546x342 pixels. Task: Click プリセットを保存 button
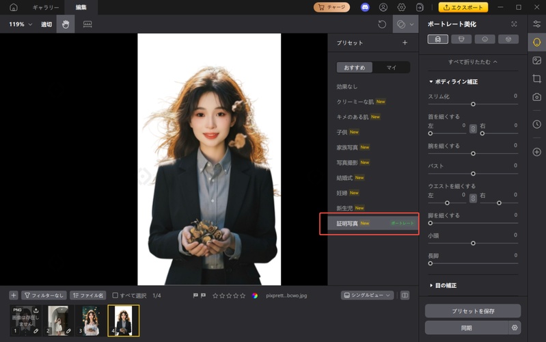pos(473,311)
